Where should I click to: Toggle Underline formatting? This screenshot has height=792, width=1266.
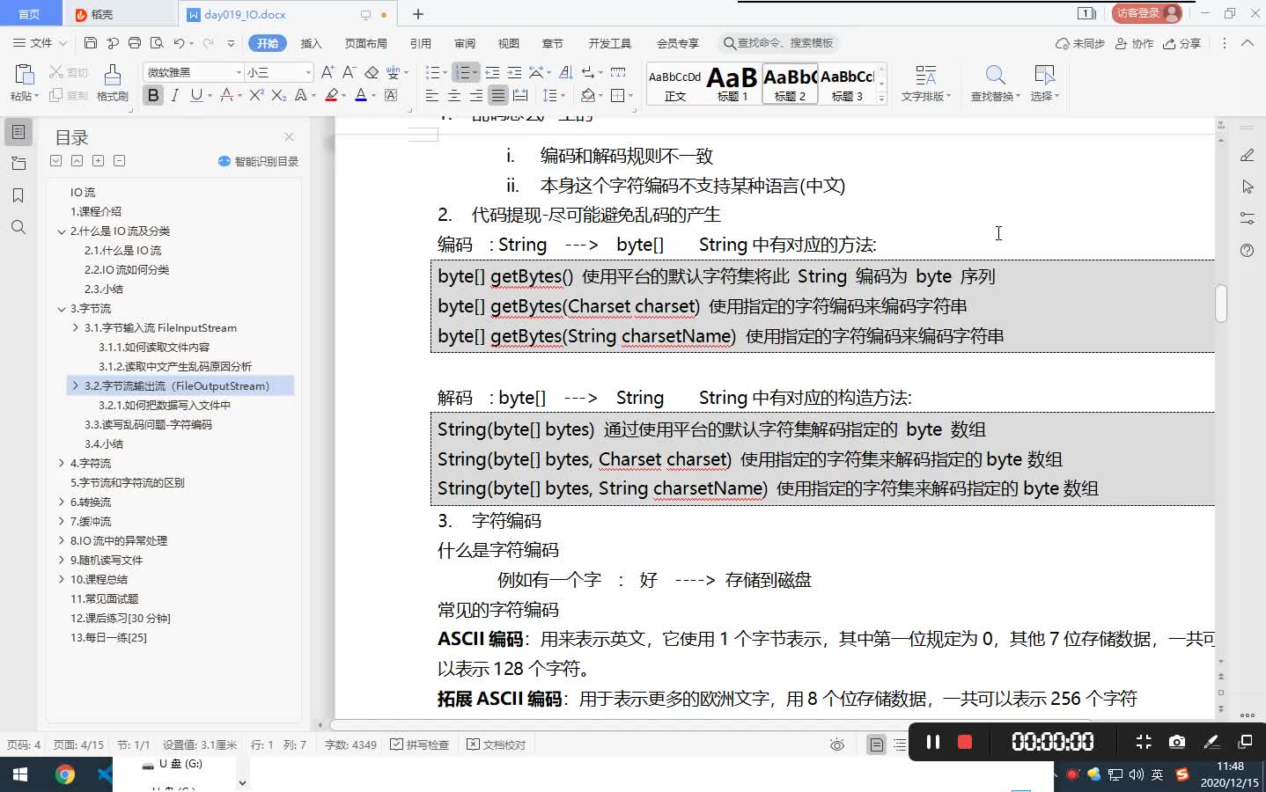click(195, 95)
